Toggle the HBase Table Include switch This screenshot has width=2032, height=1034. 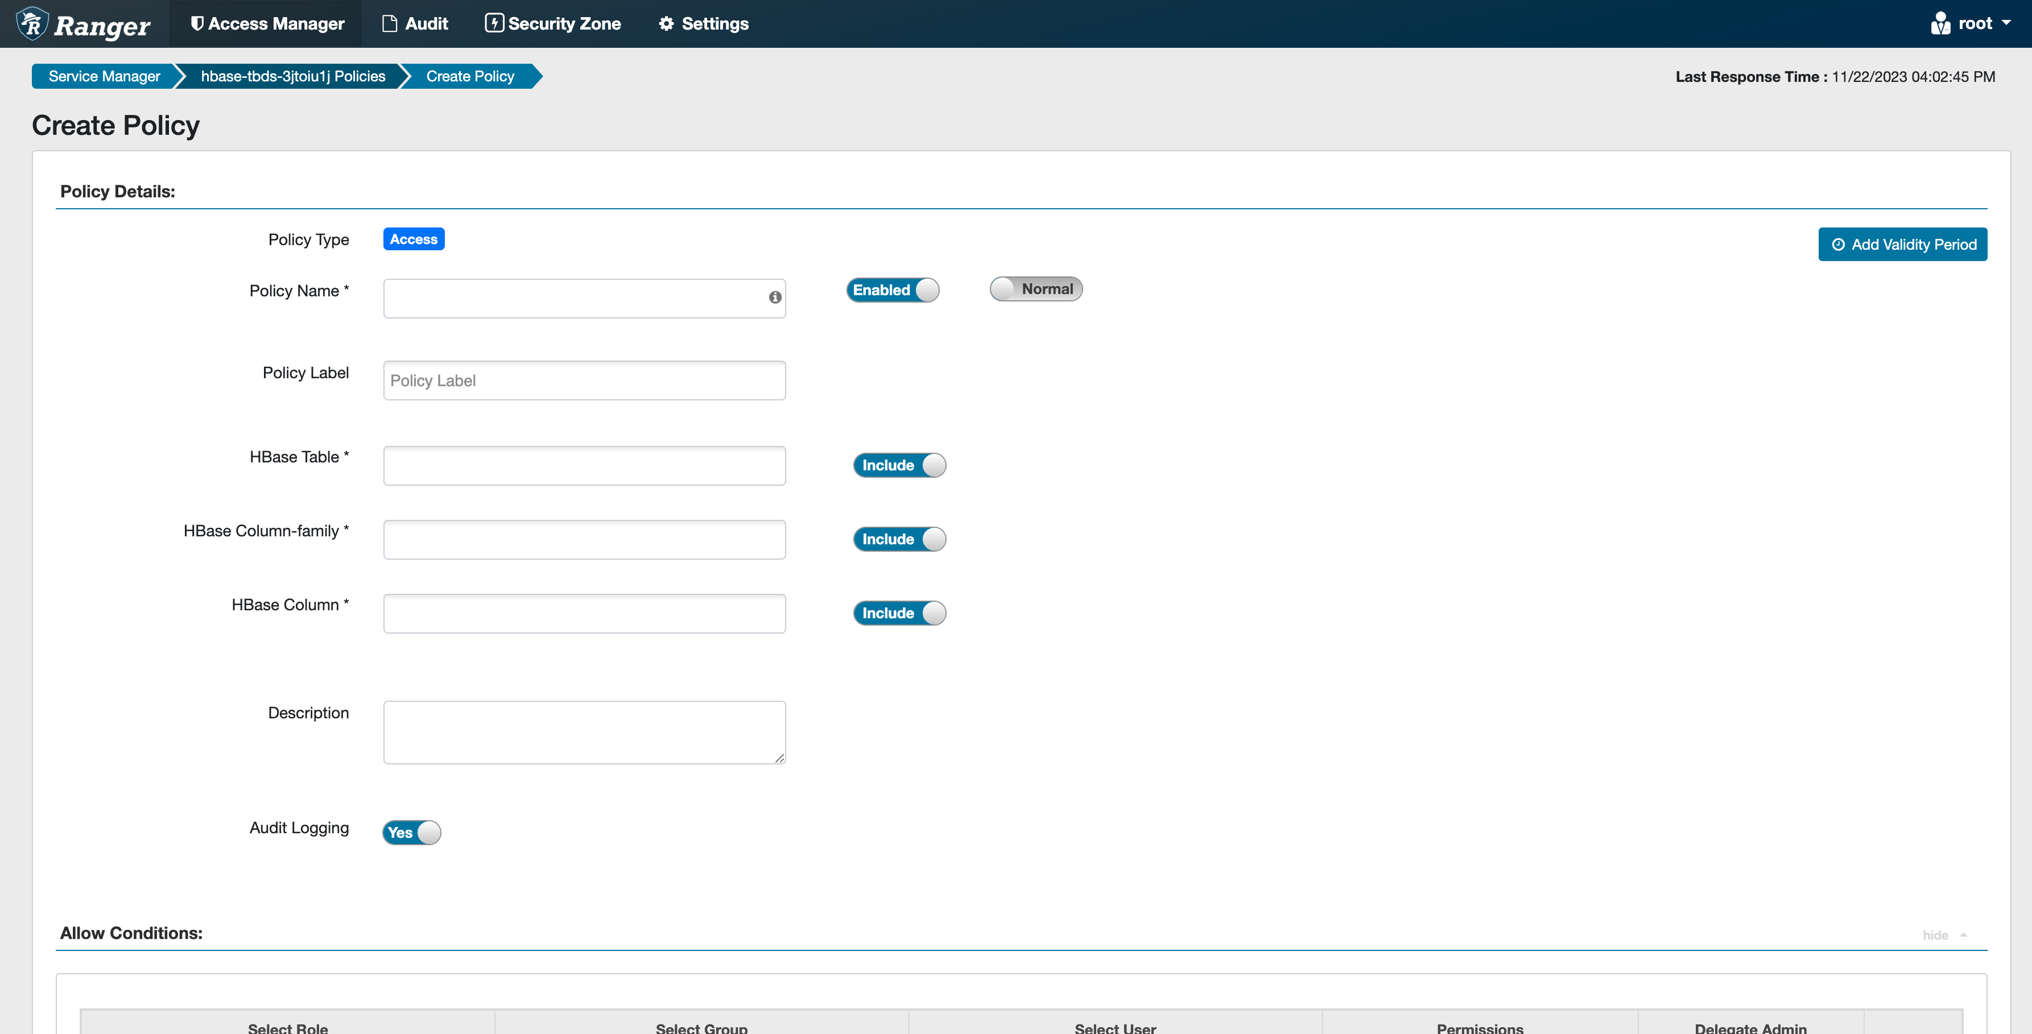899,465
